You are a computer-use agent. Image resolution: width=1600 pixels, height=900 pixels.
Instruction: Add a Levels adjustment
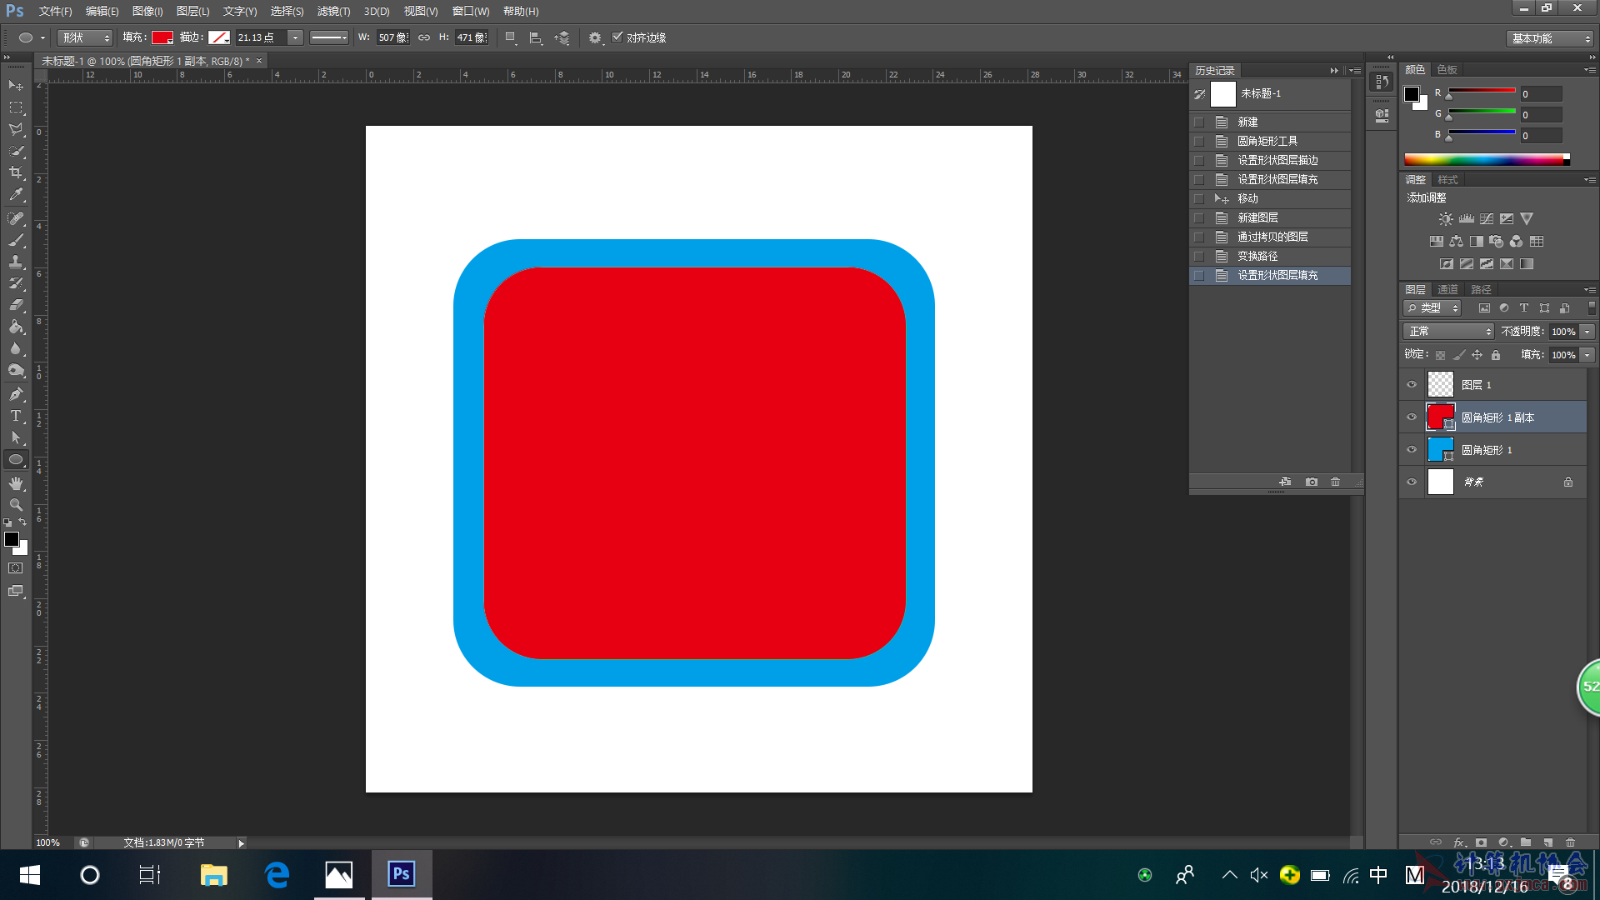click(x=1467, y=219)
